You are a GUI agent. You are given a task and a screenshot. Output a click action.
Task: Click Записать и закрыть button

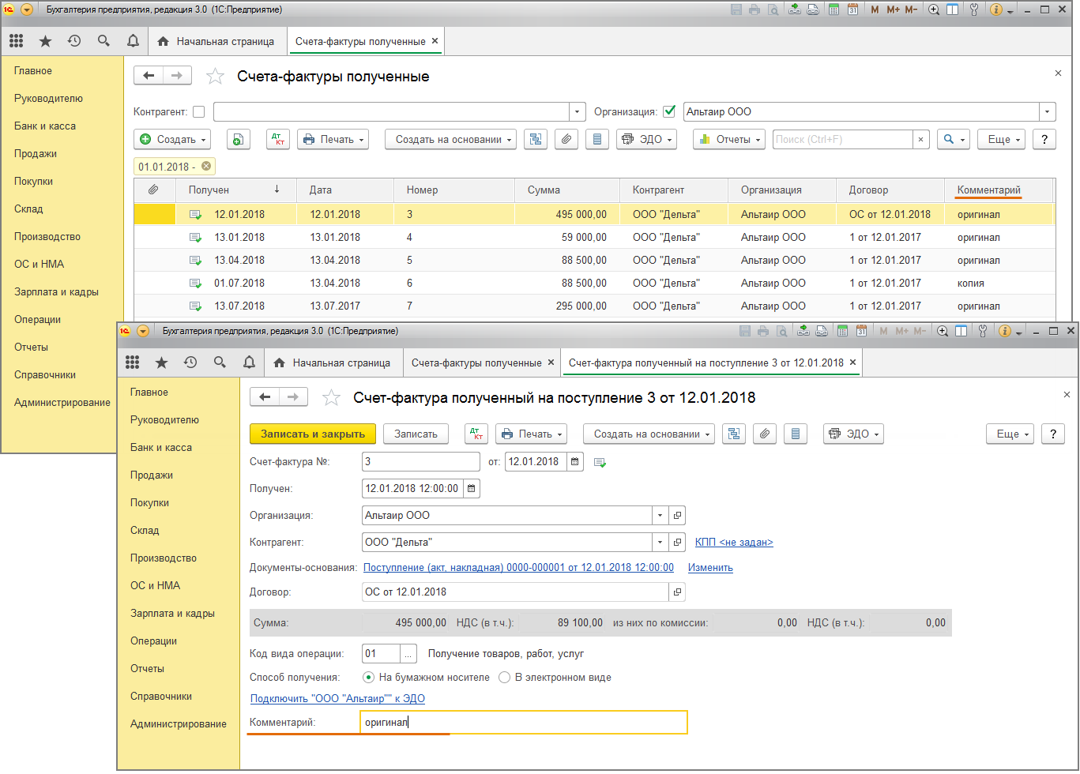pyautogui.click(x=313, y=434)
